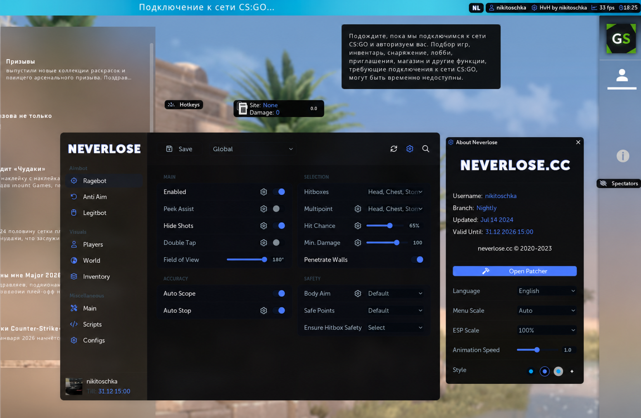Select Ragebot in the sidebar

click(x=104, y=181)
